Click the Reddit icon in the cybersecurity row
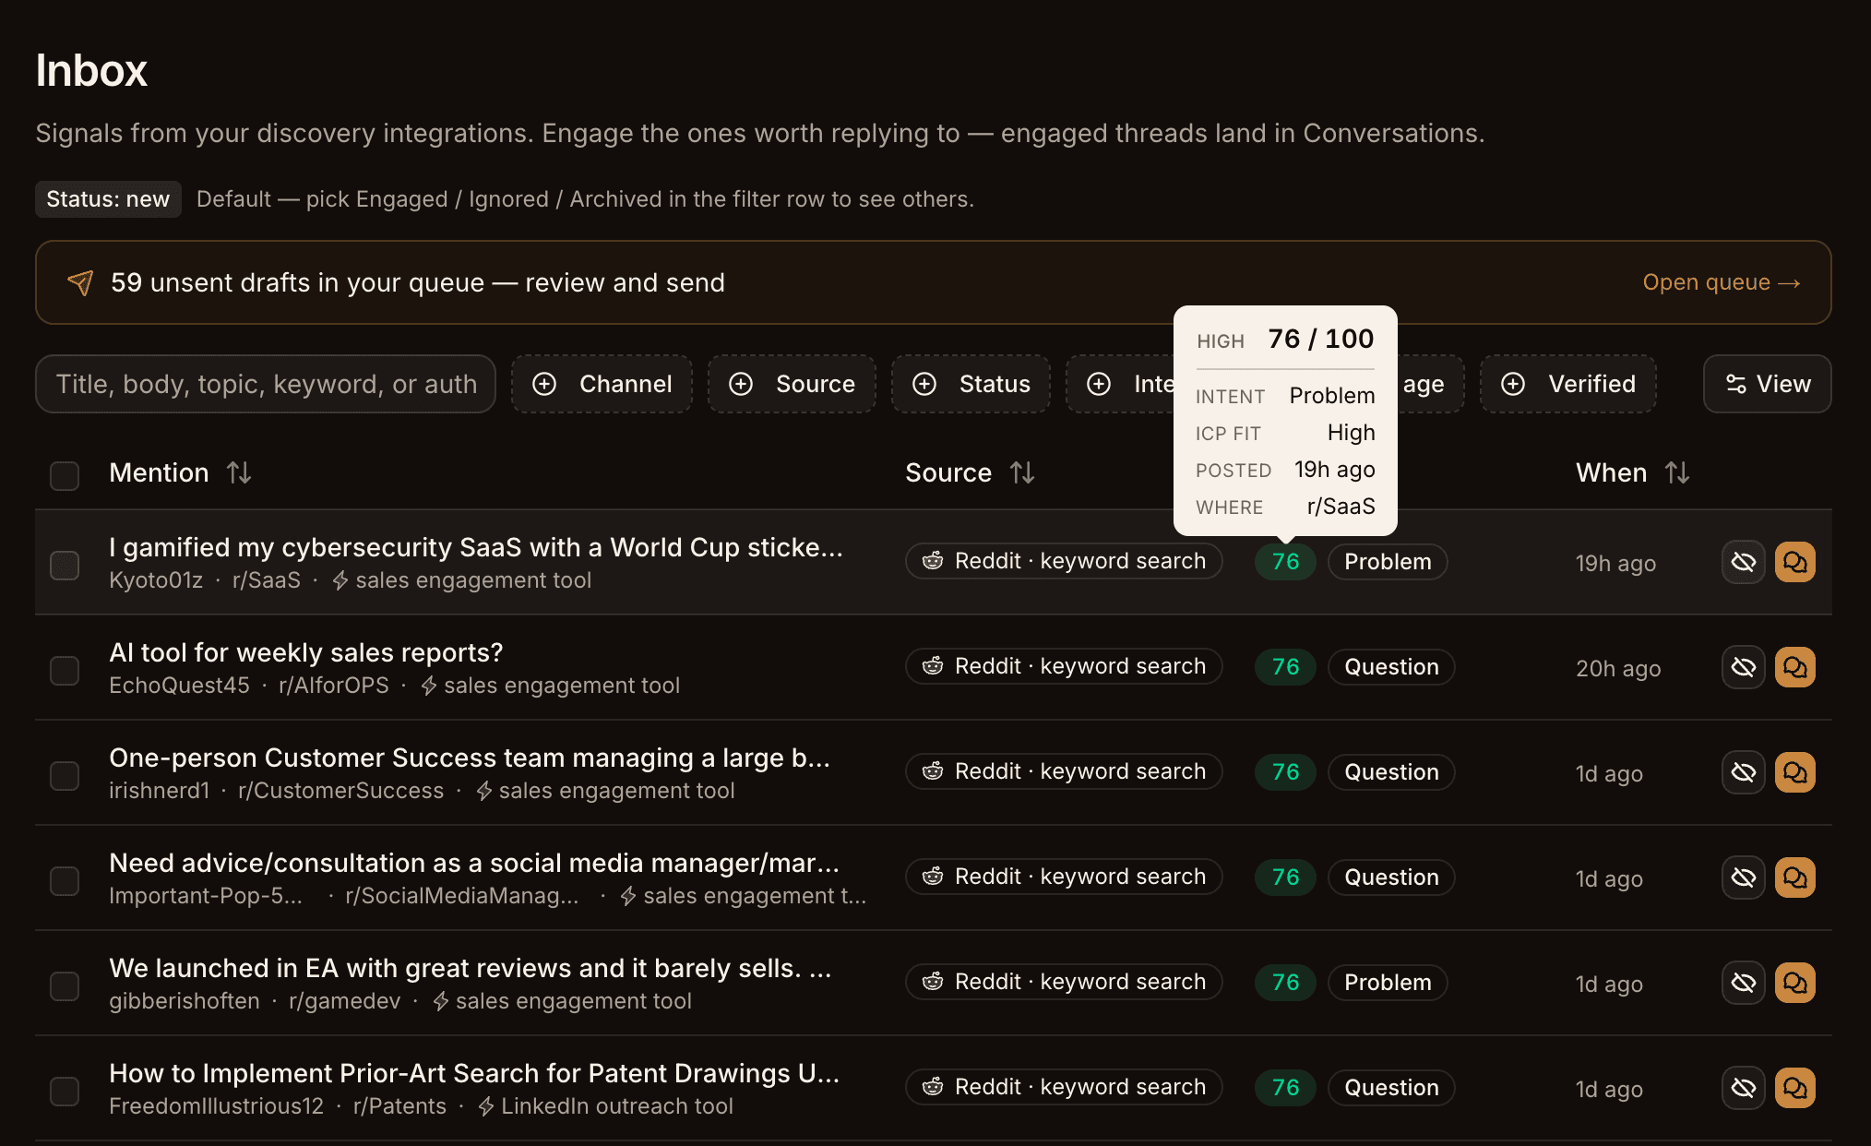Viewport: 1871px width, 1146px height. 933,561
